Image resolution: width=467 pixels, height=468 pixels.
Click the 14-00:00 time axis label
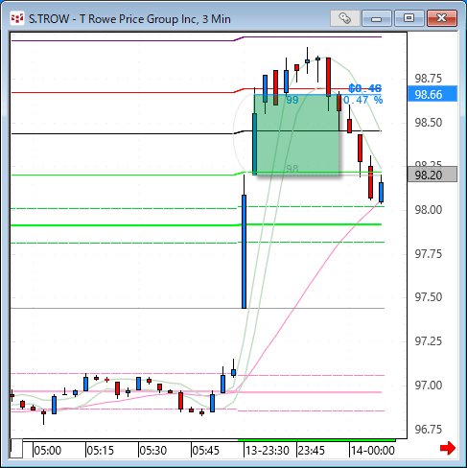pos(373,451)
